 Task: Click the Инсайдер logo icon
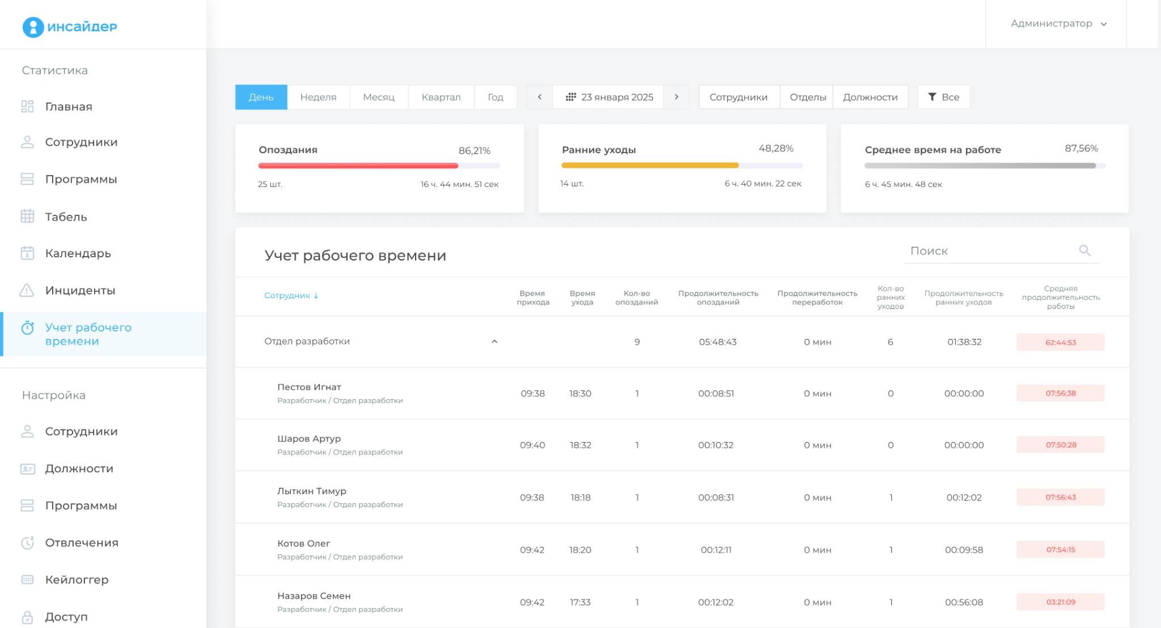click(33, 27)
